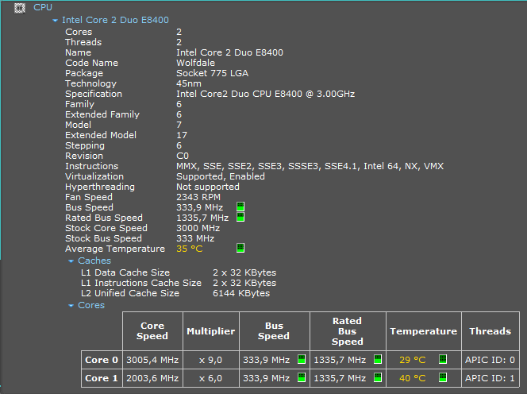Click the Multiplier column header
527x394 pixels.
[x=211, y=331]
